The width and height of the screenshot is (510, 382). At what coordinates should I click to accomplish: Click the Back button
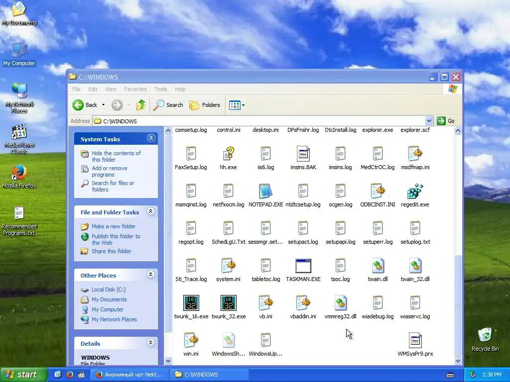click(x=85, y=105)
